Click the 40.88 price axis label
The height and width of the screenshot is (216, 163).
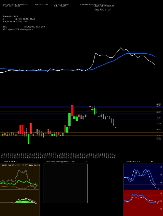coord(159,130)
